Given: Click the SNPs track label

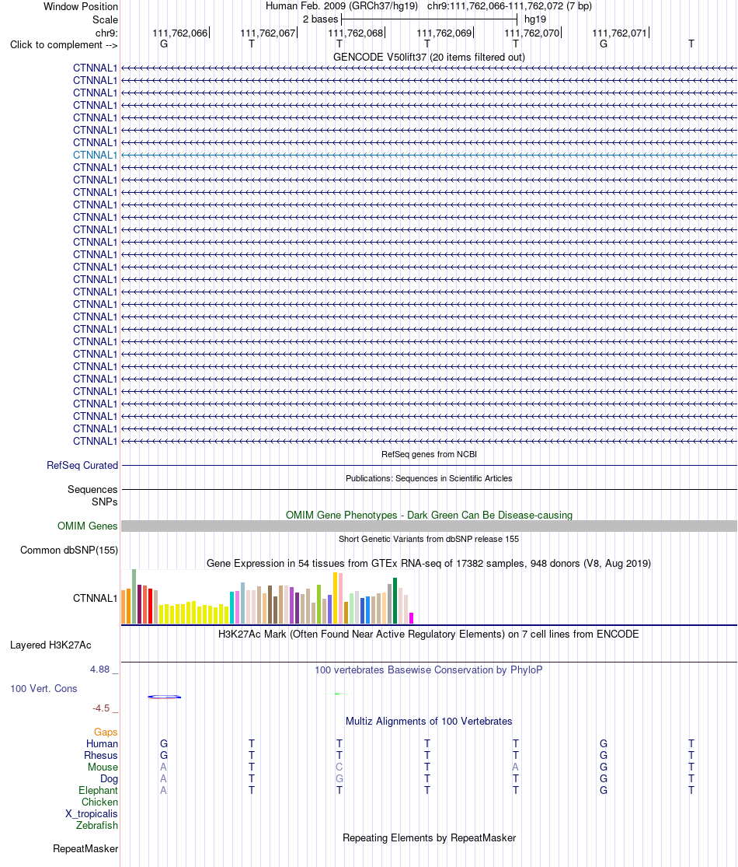Looking at the screenshot, I should (105, 502).
